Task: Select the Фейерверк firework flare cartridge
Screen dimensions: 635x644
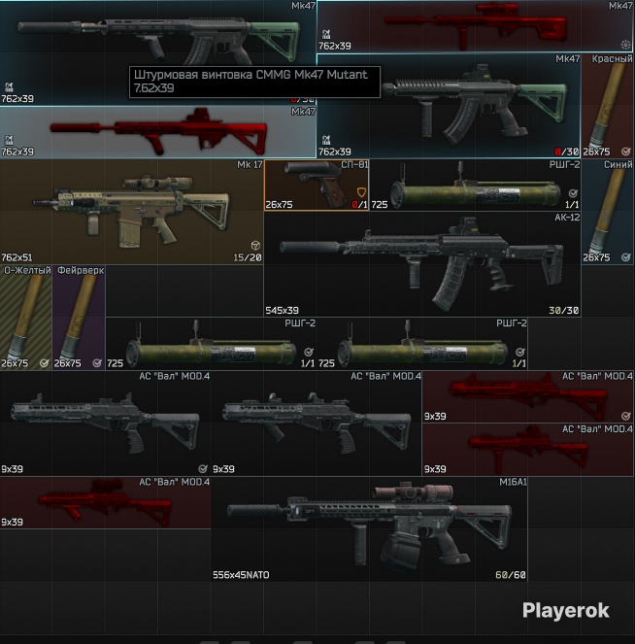Action: point(79,318)
